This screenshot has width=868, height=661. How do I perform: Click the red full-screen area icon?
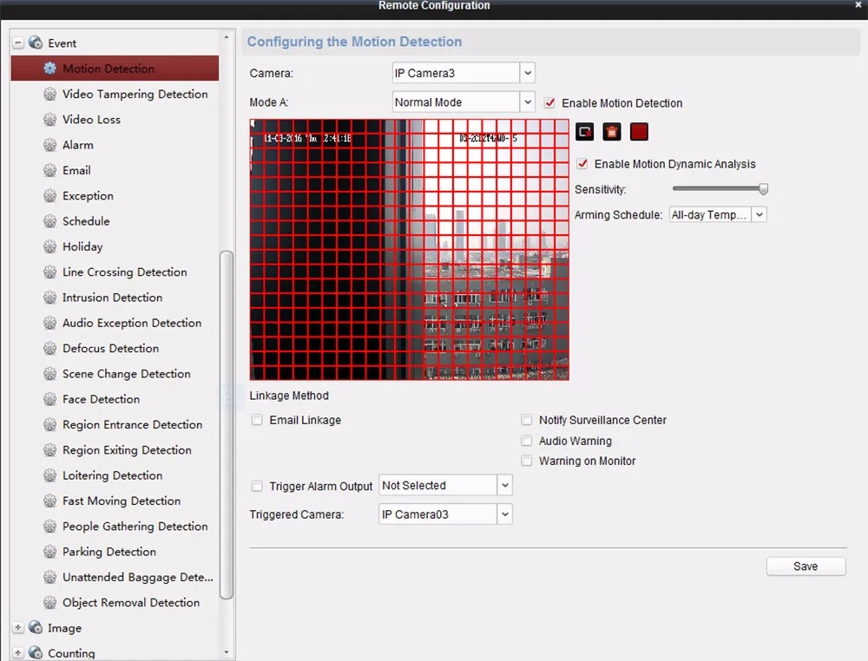coord(639,132)
